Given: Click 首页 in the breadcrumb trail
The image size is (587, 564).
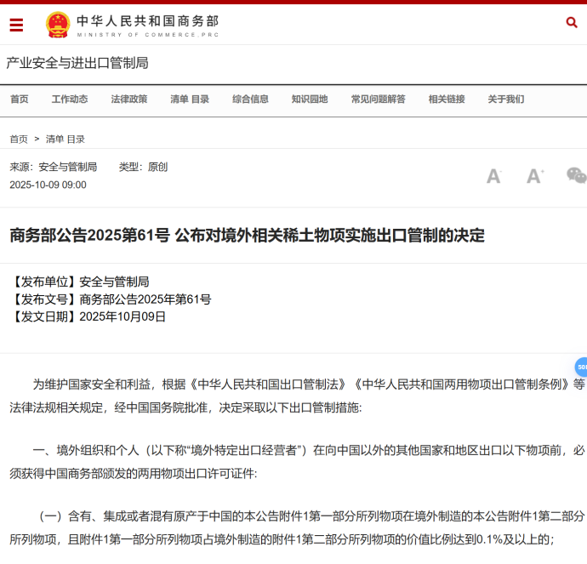Looking at the screenshot, I should click(x=19, y=139).
